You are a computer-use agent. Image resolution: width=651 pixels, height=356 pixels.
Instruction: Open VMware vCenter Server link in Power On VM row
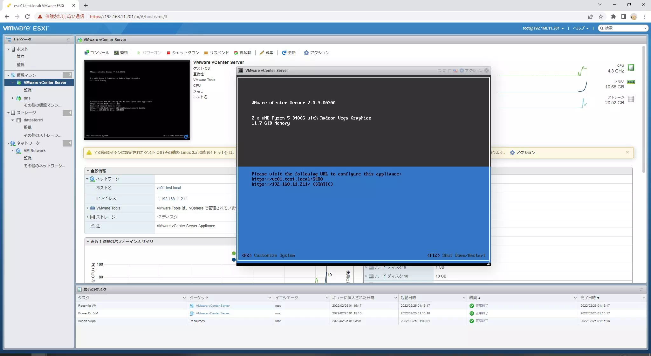[213, 313]
